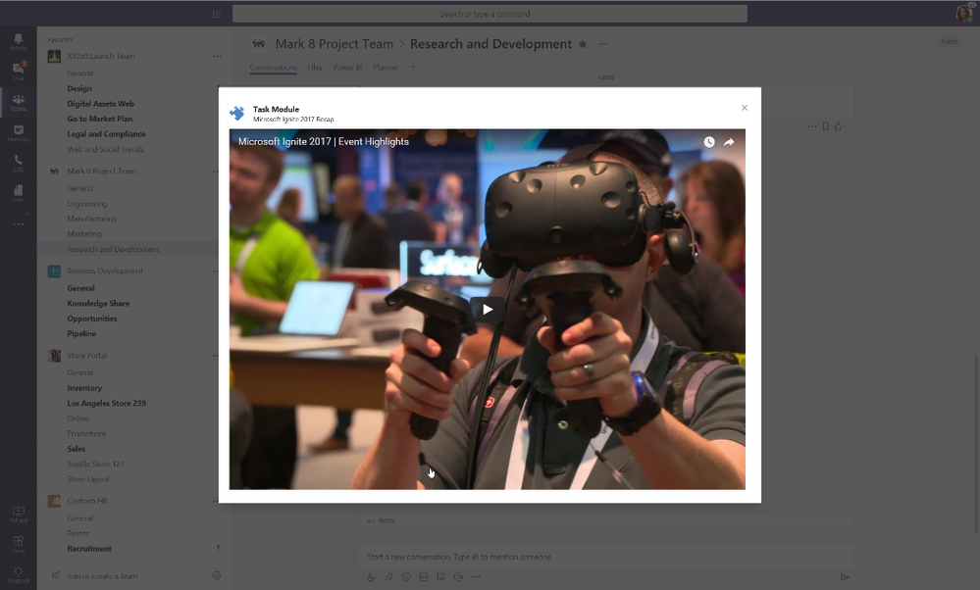Click the Meet now video icon
980x590 pixels.
coord(459,577)
